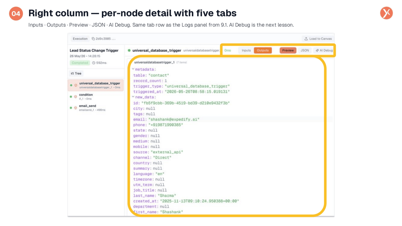The image size is (402, 226).
Task: Select the Outputs tab
Action: point(263,50)
